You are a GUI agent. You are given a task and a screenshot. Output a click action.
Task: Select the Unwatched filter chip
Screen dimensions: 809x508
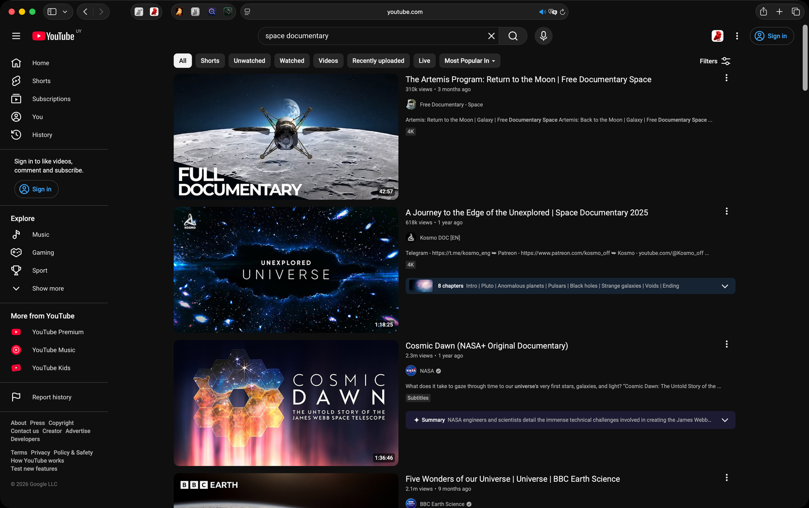pos(249,61)
